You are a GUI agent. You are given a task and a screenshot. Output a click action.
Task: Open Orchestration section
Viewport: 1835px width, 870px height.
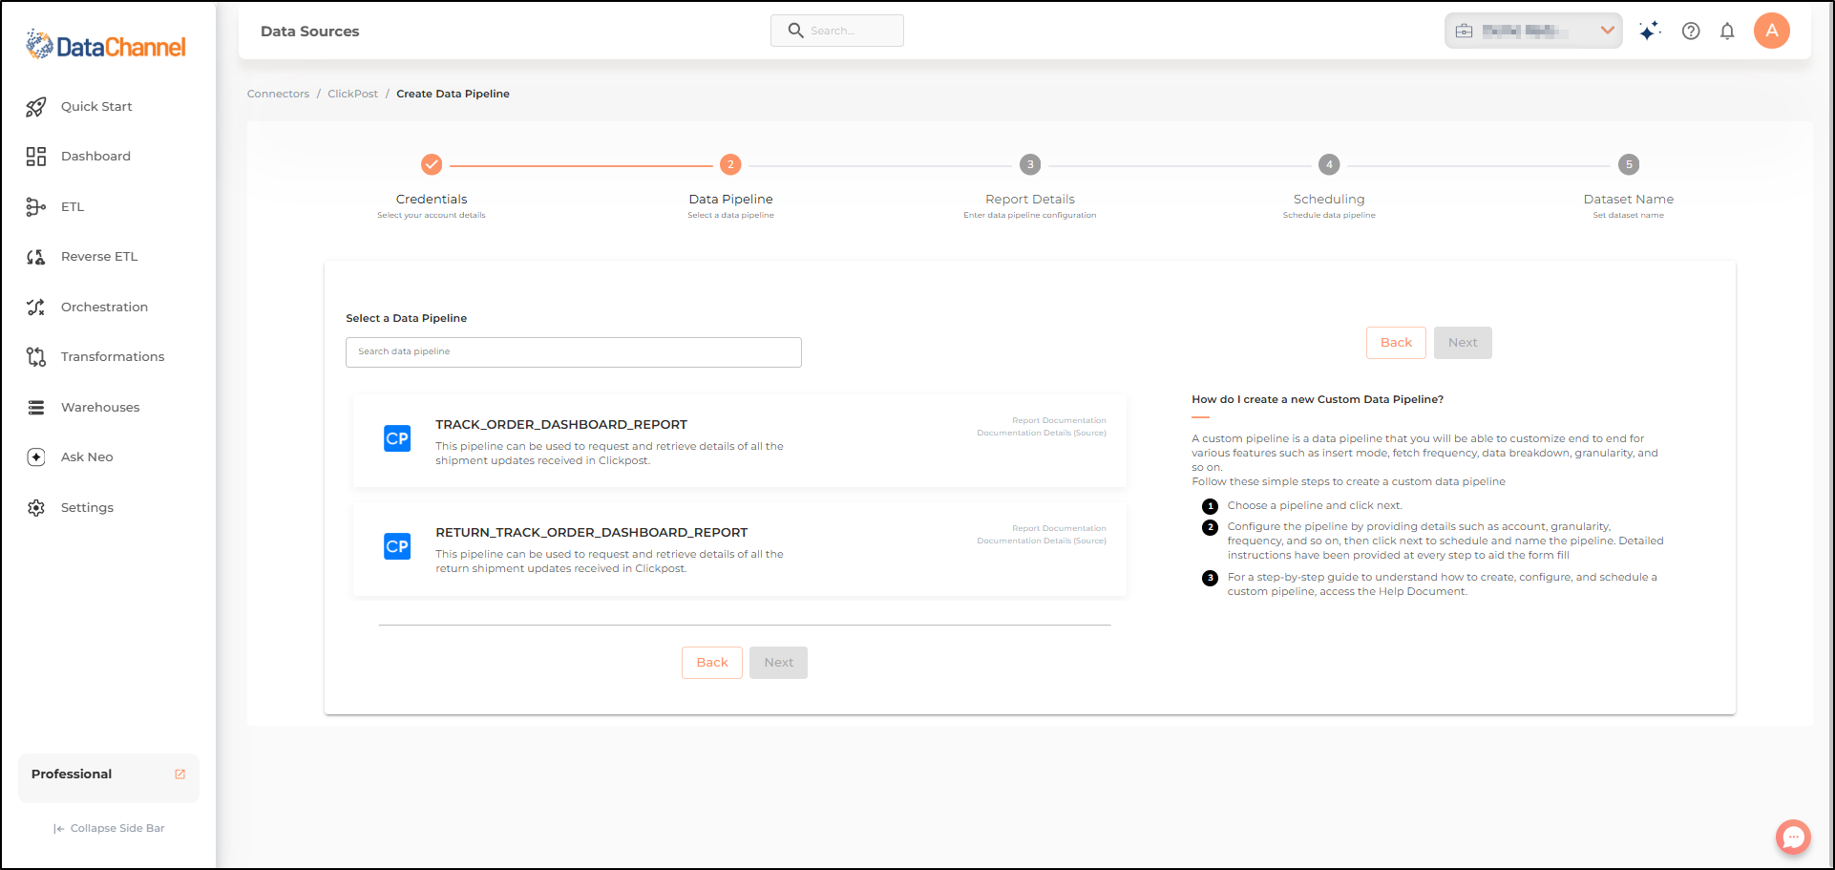[104, 308]
